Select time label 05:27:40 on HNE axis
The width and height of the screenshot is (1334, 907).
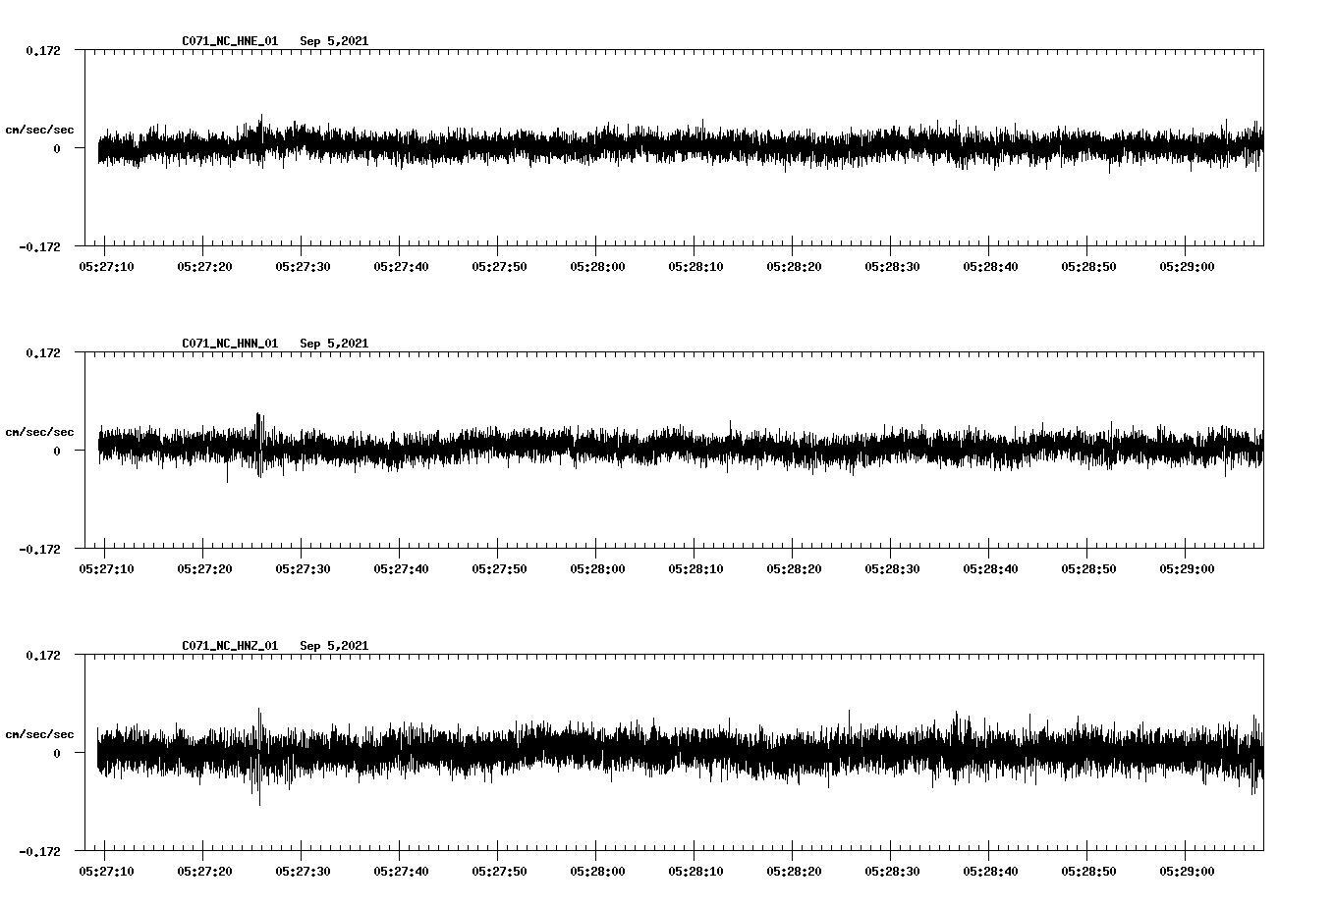(x=402, y=267)
